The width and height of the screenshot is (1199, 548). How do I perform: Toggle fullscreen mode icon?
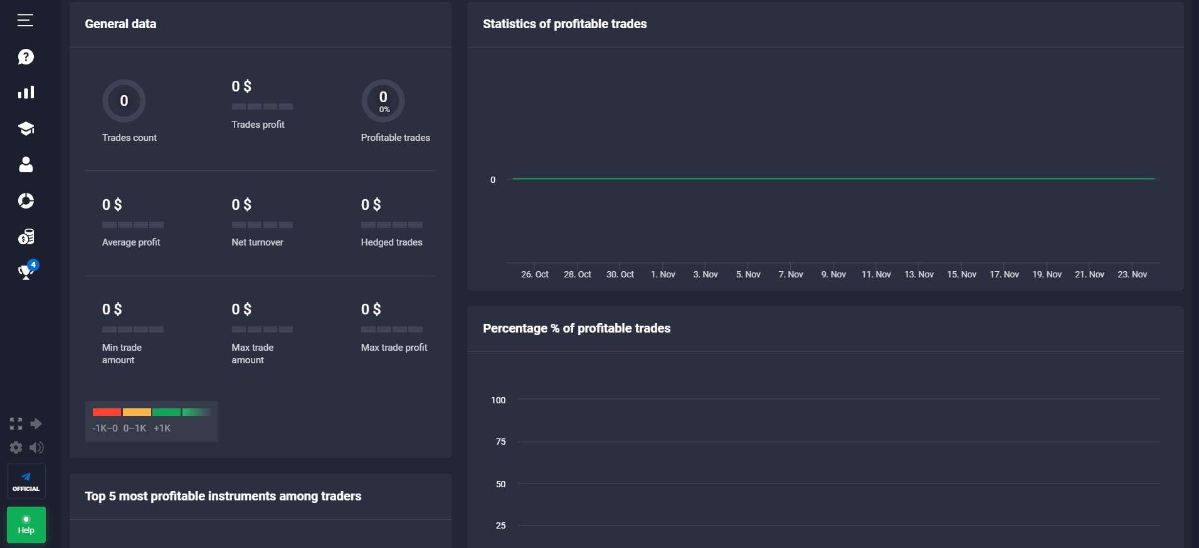pos(16,424)
